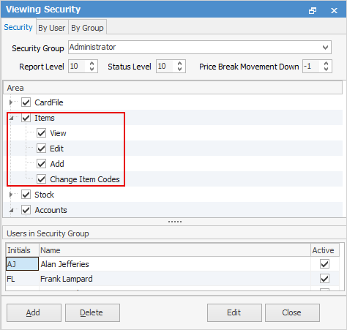Open the Security Group dropdown
Image resolution: width=347 pixels, height=330 pixels.
(x=325, y=48)
